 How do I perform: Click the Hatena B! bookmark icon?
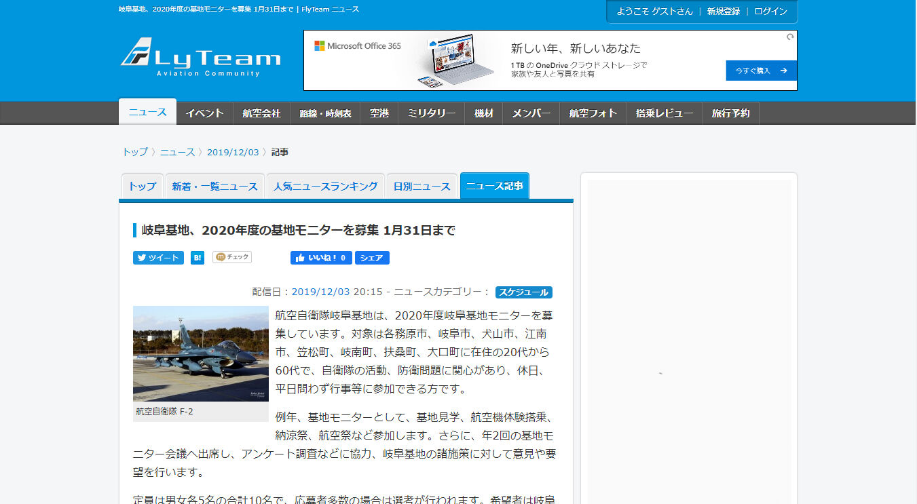198,258
